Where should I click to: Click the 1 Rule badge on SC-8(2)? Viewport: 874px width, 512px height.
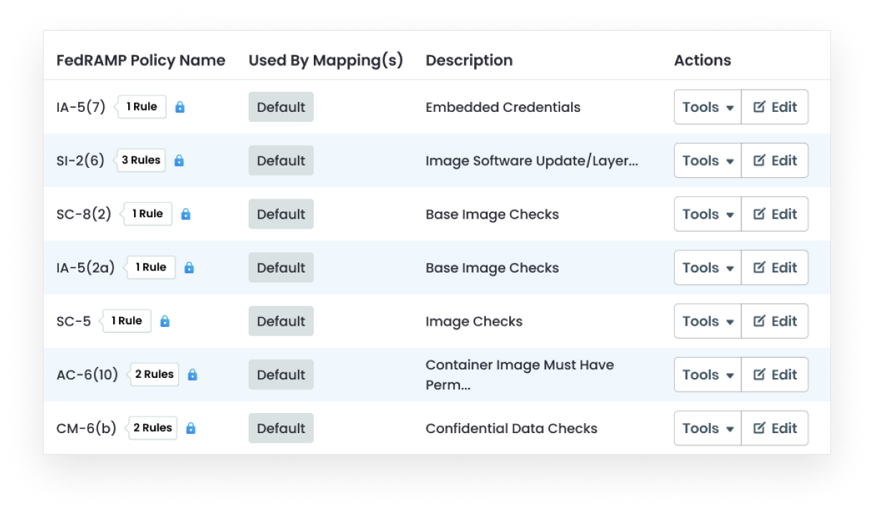[147, 214]
